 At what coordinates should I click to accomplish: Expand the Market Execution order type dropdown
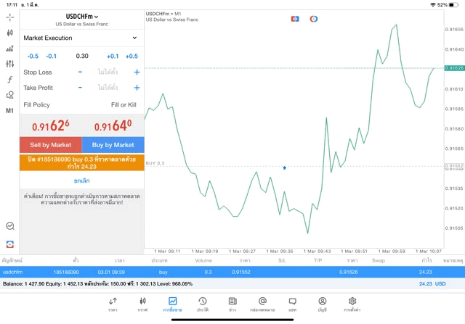[x=81, y=38]
